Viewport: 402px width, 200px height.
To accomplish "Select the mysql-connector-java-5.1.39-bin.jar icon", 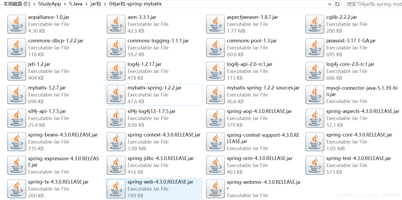I will 315,95.
